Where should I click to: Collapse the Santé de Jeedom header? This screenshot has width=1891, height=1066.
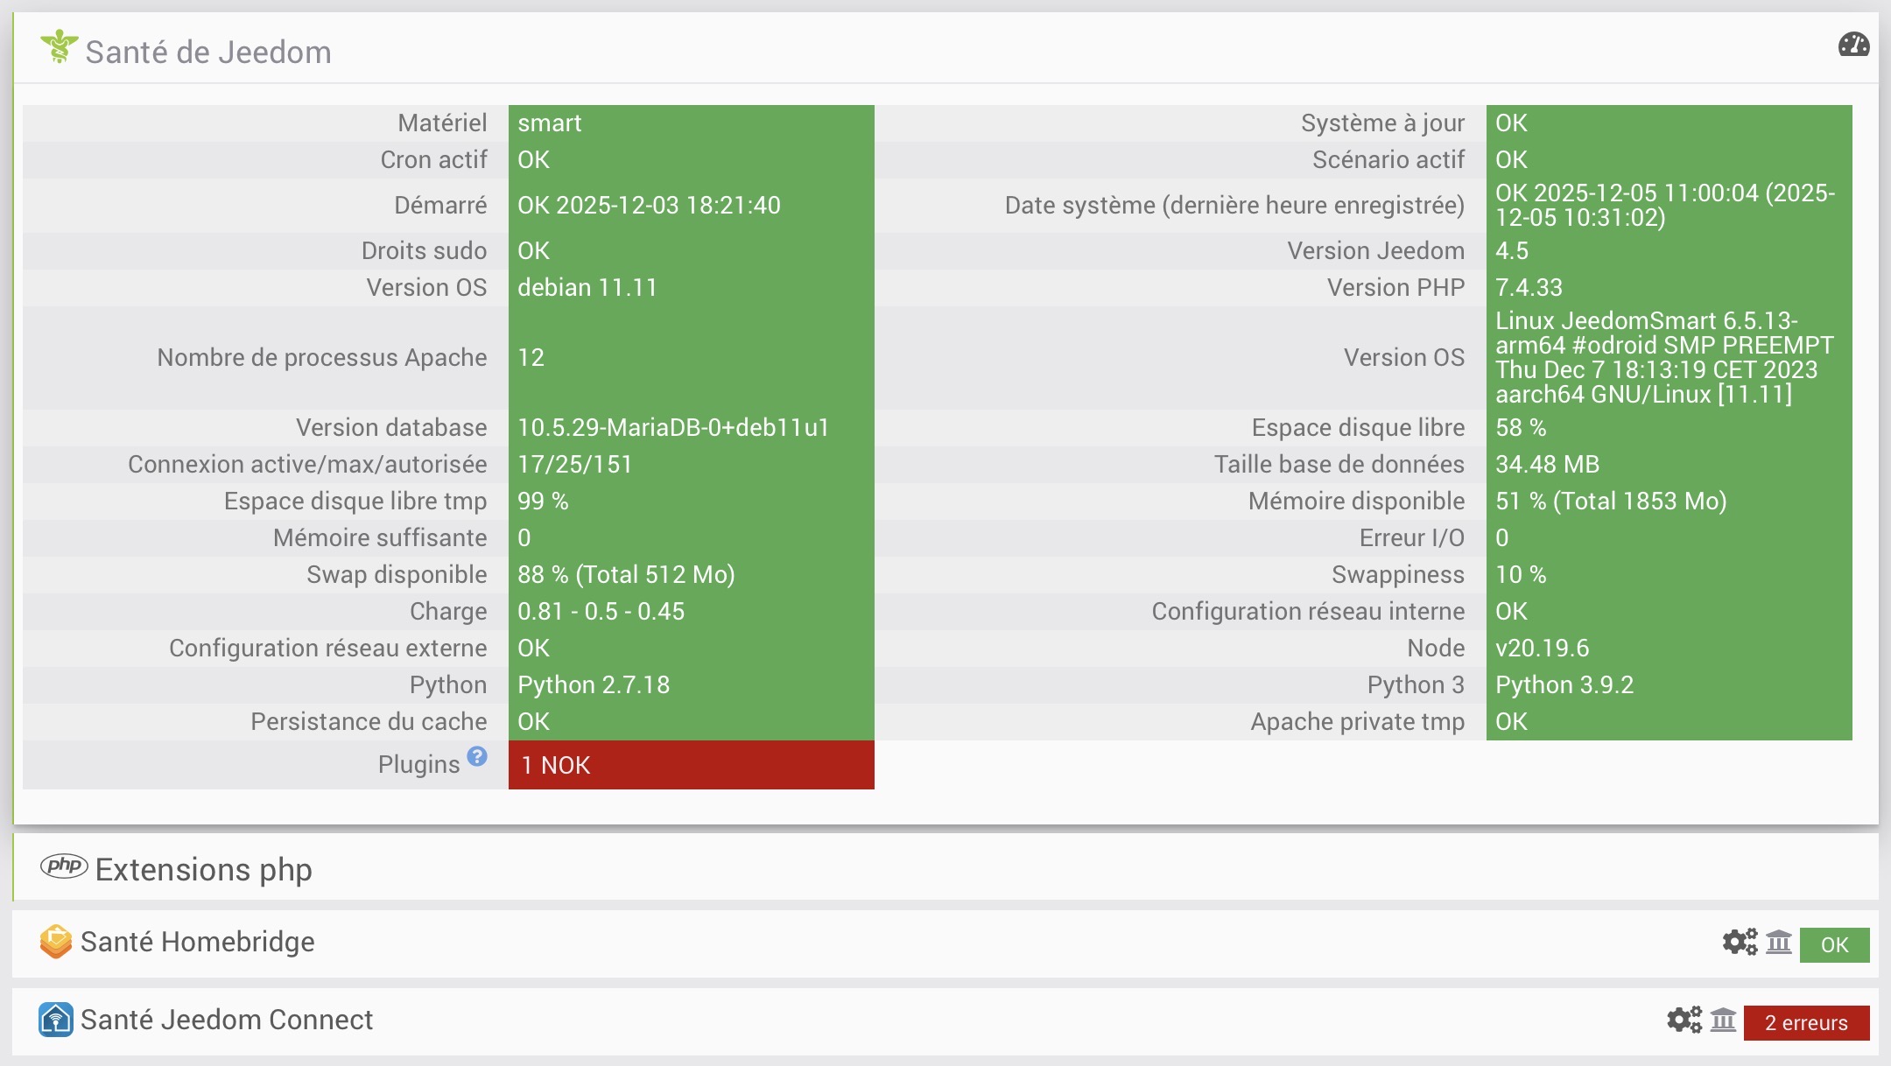[x=208, y=53]
